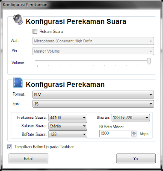Open the Format dropdown showing FLV
This screenshot has width=163, height=171.
[93, 94]
